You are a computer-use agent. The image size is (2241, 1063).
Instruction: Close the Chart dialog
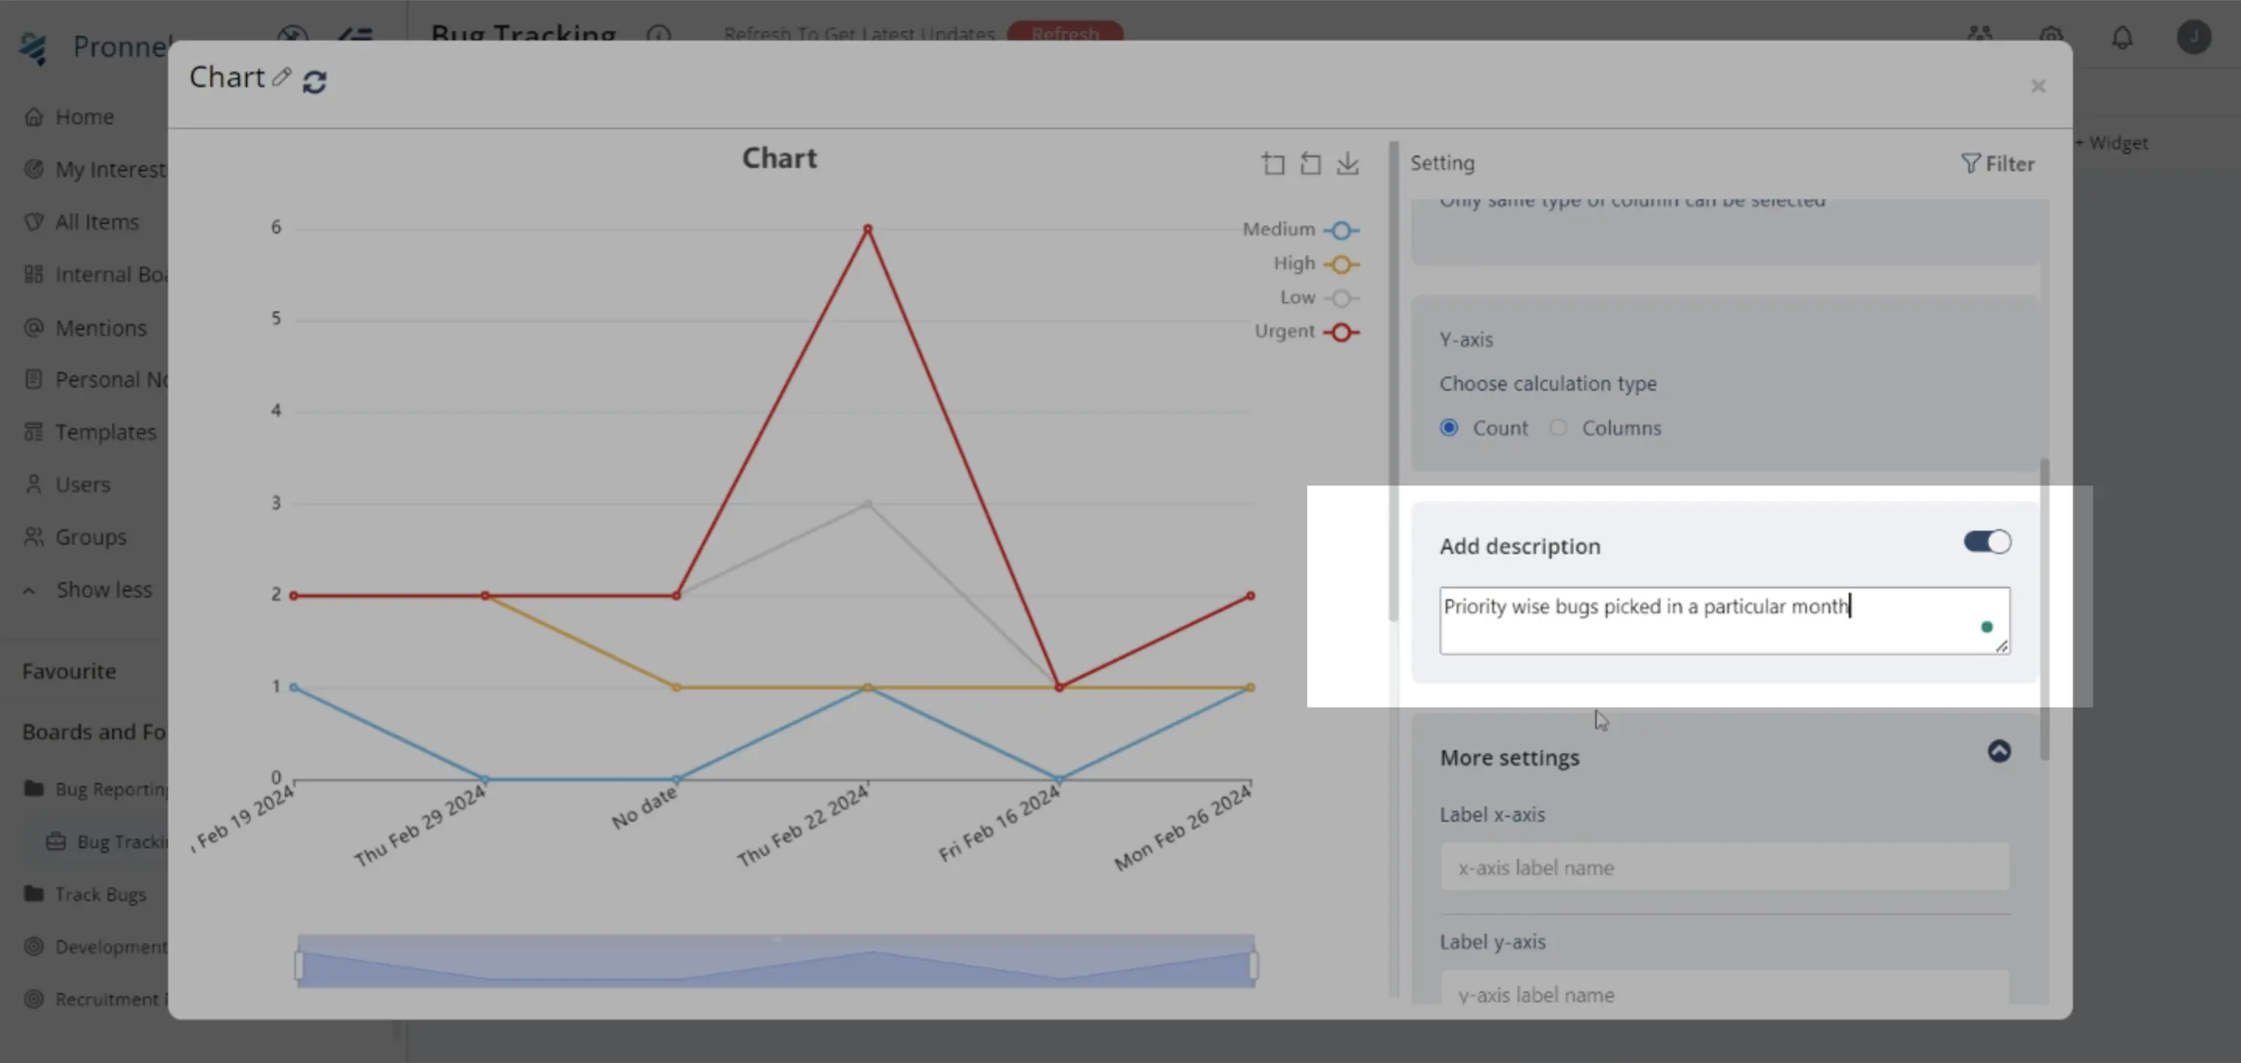click(x=2037, y=86)
